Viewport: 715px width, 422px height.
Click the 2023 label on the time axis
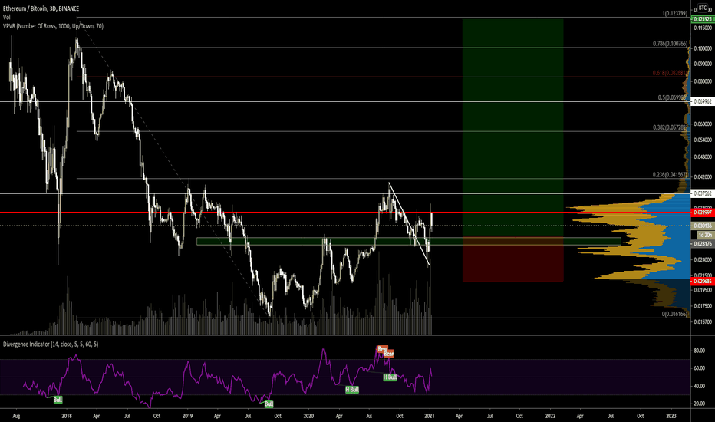pyautogui.click(x=671, y=416)
